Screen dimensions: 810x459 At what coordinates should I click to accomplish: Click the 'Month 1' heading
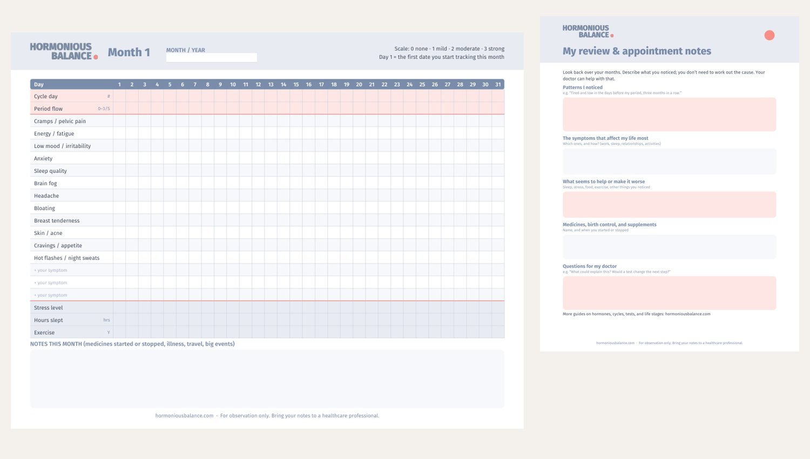click(x=129, y=52)
